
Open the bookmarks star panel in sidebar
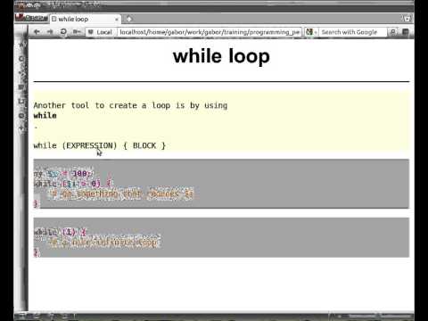pos(22,45)
